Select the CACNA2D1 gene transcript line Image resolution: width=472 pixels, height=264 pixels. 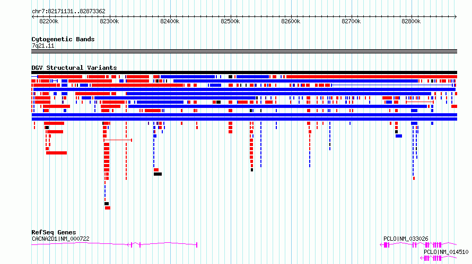[x=115, y=245]
